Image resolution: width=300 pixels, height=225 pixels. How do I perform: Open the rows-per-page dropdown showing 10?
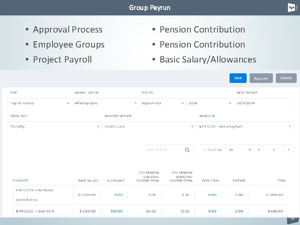240,150
